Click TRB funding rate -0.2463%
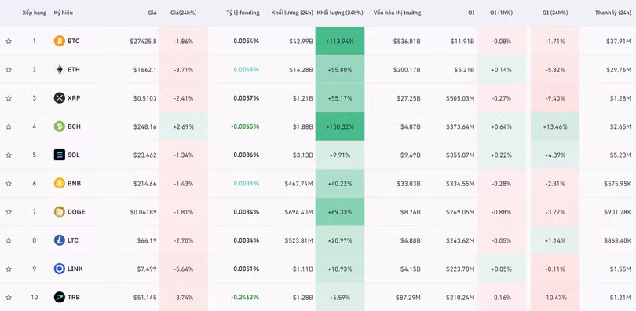 245,297
